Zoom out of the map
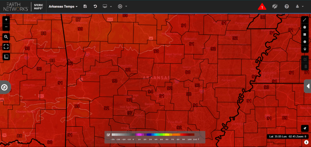This screenshot has width=311, height=147. tap(6, 27)
